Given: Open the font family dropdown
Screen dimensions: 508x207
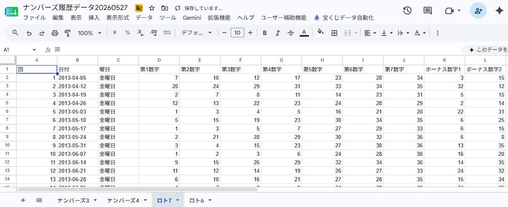Looking at the screenshot, I should coord(197,33).
